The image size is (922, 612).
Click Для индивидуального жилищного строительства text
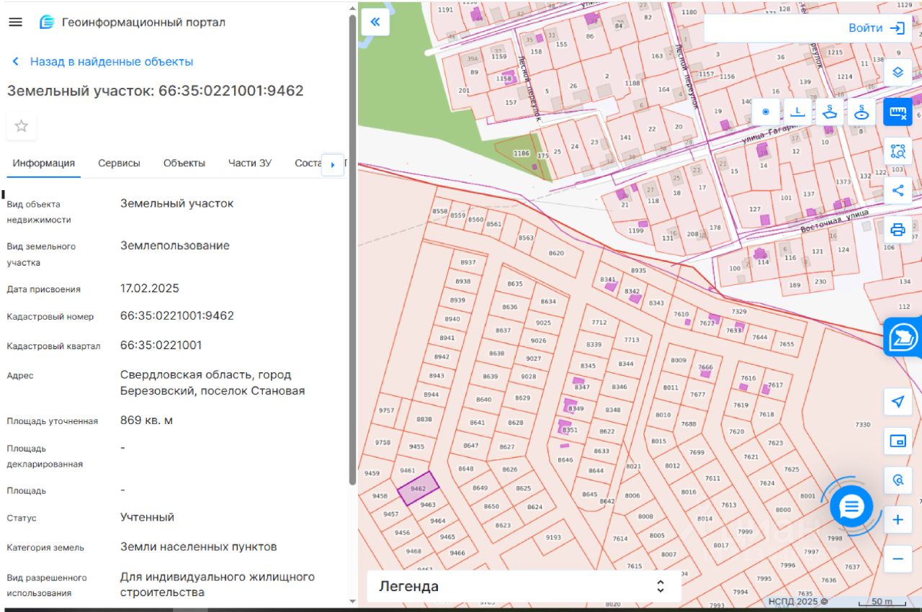[x=218, y=585]
